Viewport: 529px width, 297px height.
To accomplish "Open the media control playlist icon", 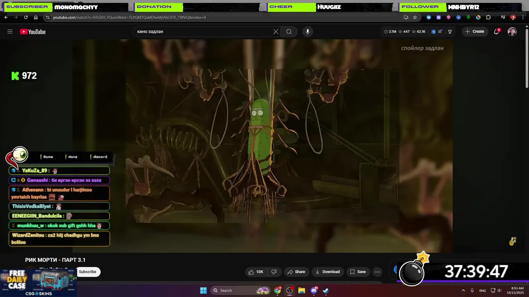I will click(x=503, y=17).
